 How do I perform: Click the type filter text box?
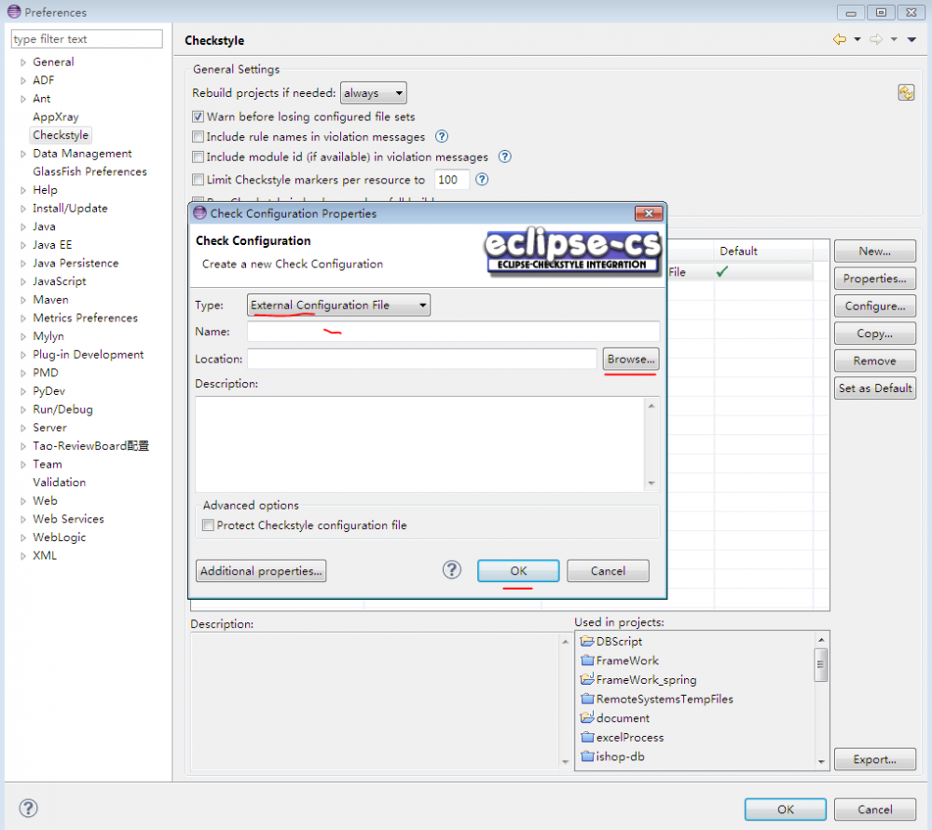(x=87, y=39)
